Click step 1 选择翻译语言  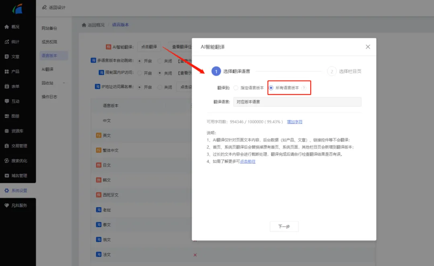coord(231,71)
